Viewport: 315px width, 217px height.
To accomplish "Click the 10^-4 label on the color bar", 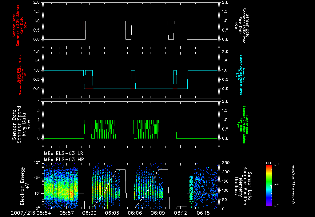I will pos(277,165).
